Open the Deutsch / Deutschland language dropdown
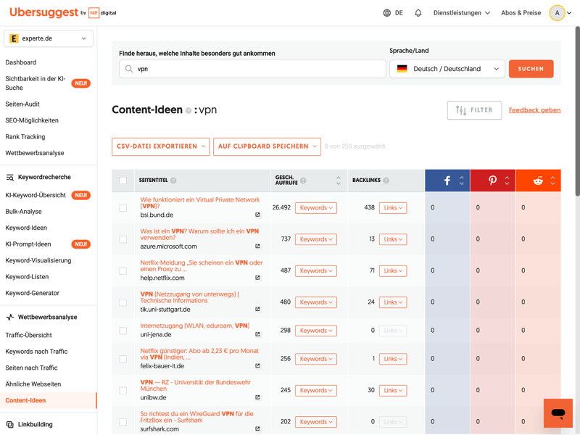 click(447, 69)
